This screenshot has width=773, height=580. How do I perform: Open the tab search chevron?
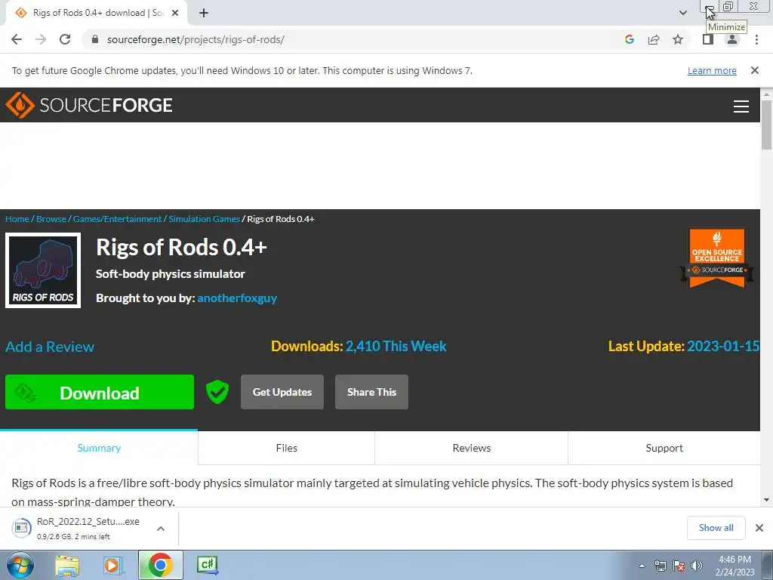[682, 13]
